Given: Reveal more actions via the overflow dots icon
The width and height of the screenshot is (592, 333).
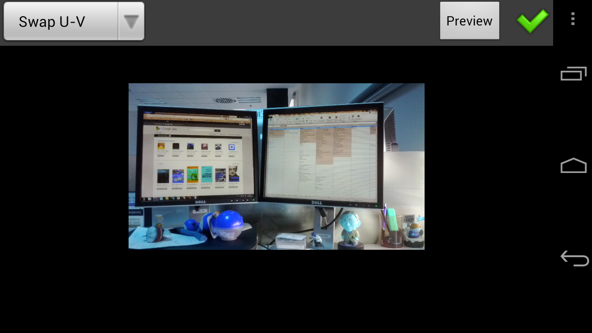Looking at the screenshot, I should pos(572,19).
